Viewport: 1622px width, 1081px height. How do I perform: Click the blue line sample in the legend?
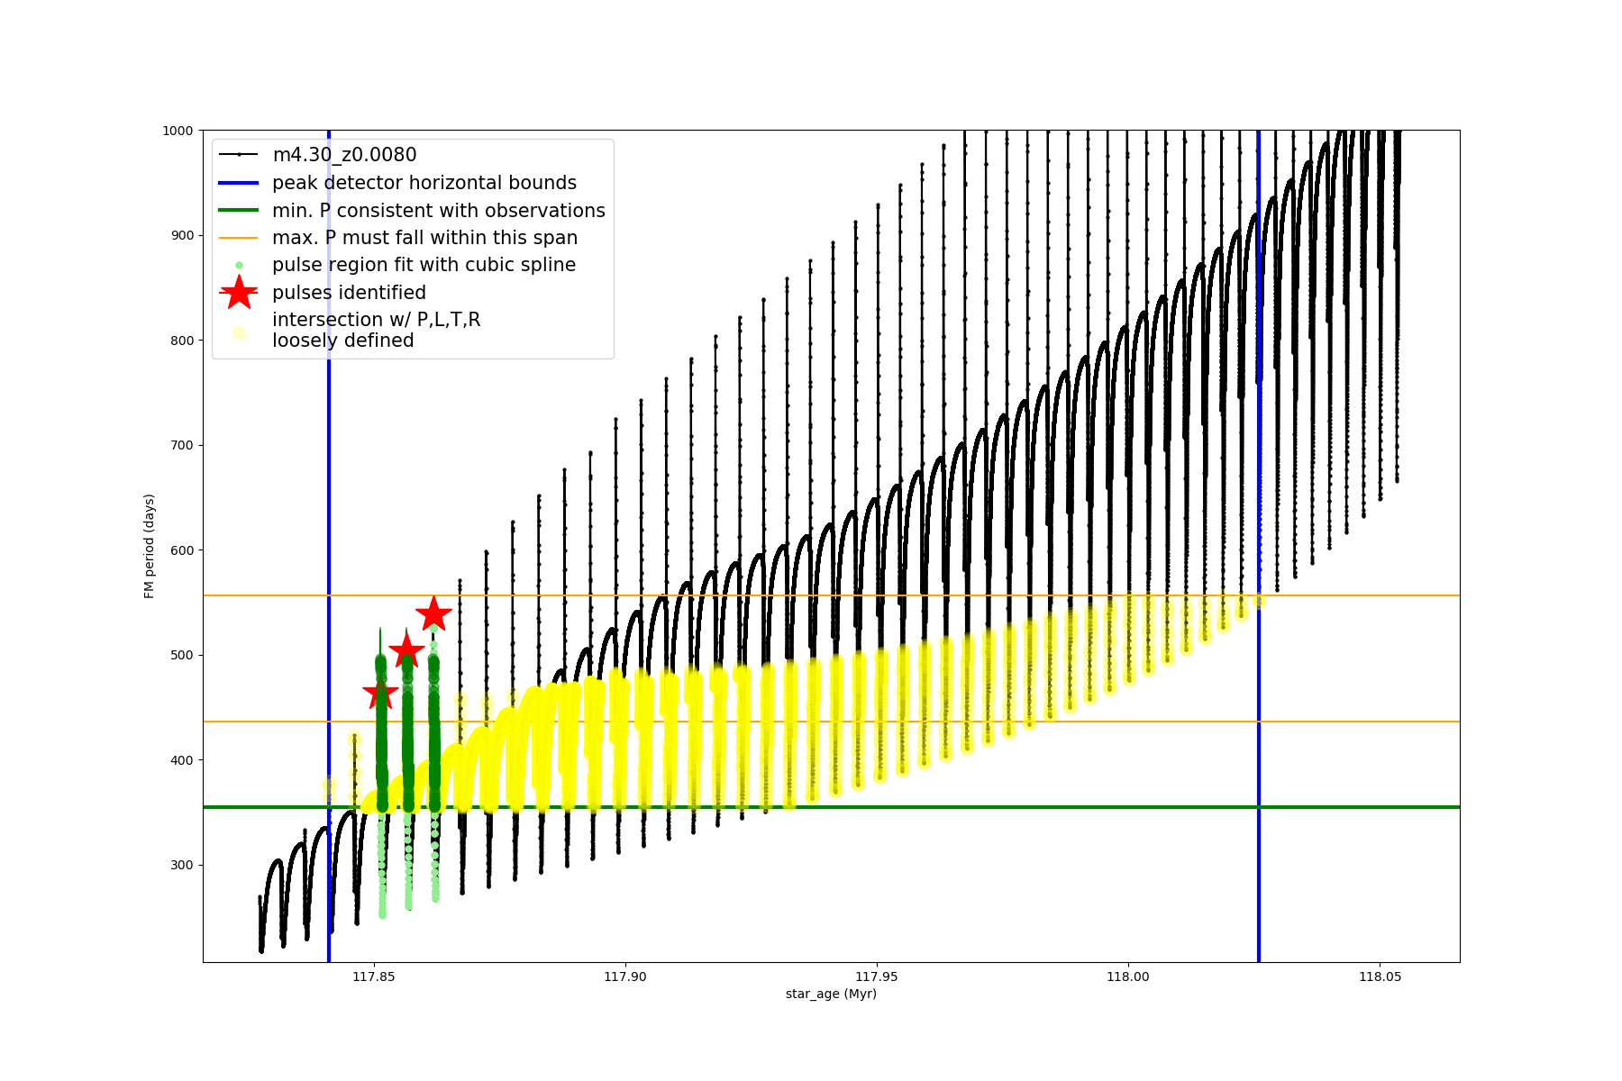[239, 183]
